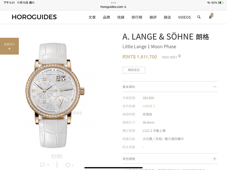Like the watch with heart icon
Image resolution: width=227 pixels, height=170 pixels.
pos(67,165)
